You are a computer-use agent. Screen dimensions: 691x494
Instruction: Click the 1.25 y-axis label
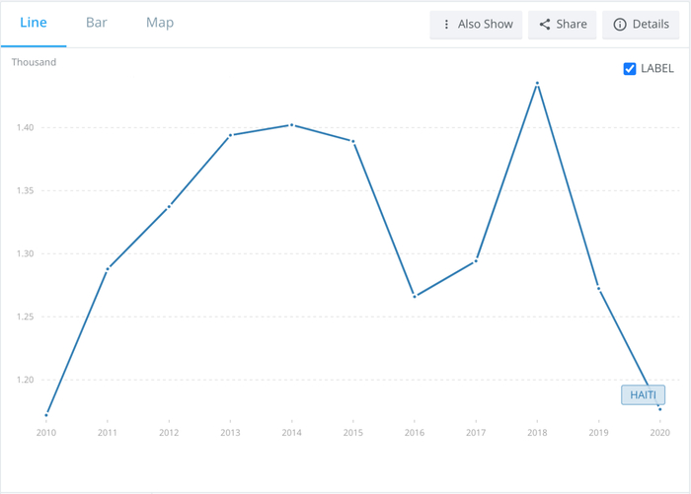coord(25,317)
